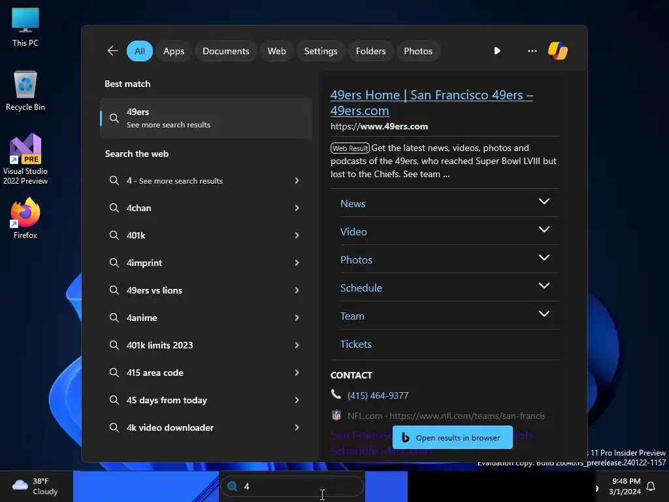Open arrow next to 4anime suggestion
The height and width of the screenshot is (502, 669).
(297, 318)
